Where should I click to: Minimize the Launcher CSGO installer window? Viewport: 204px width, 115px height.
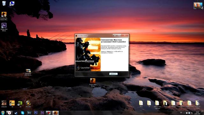click(115, 35)
